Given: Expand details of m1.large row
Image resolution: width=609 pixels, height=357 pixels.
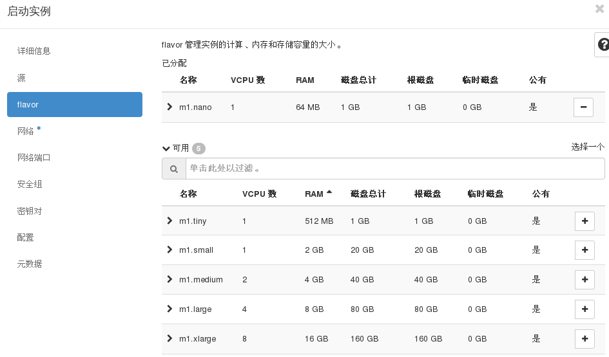Looking at the screenshot, I should (x=169, y=309).
